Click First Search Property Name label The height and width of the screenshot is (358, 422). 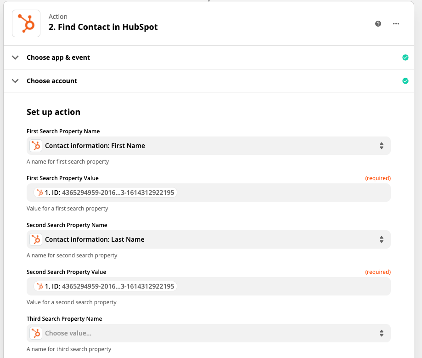tap(63, 131)
